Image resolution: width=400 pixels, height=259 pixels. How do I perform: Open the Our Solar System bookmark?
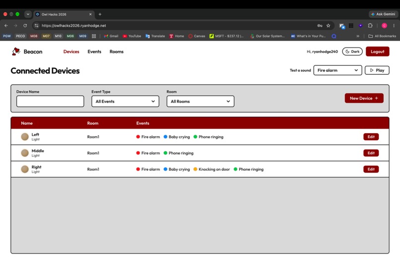tap(267, 36)
